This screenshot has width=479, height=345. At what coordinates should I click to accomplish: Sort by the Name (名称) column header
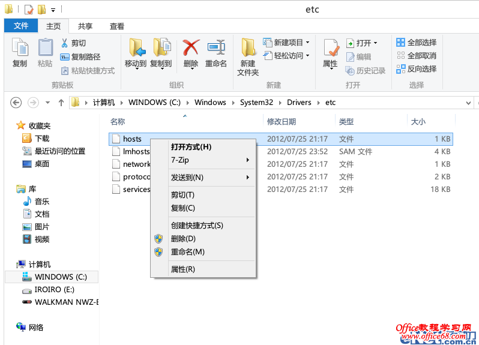coord(118,122)
